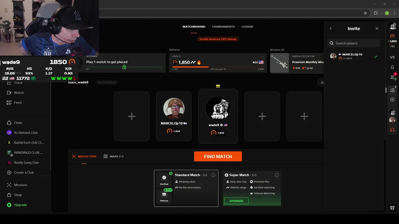This screenshot has height=224, width=399.
Task: Click the Elo 1,850 indicator in right sidebar
Action: point(392,41)
